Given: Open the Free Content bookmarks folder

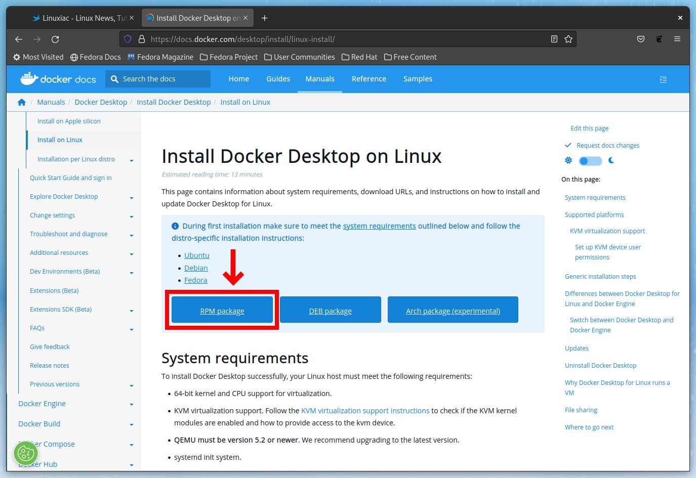Looking at the screenshot, I should 411,57.
